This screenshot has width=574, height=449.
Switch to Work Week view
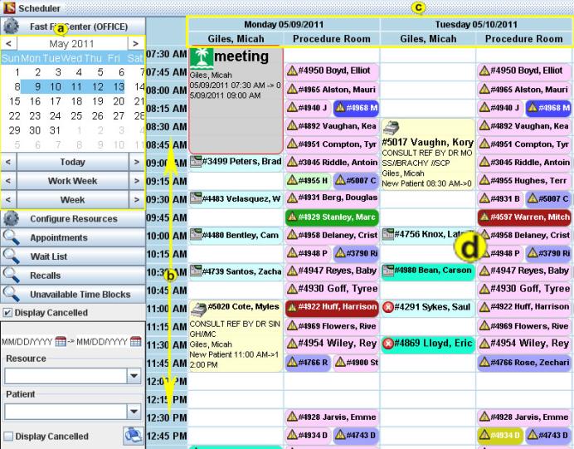pyautogui.click(x=72, y=181)
